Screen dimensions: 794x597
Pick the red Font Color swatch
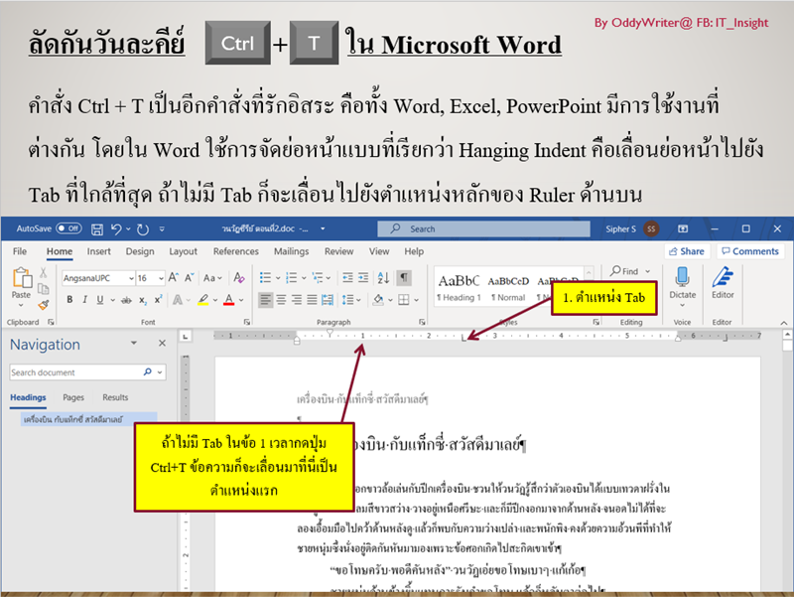click(227, 301)
